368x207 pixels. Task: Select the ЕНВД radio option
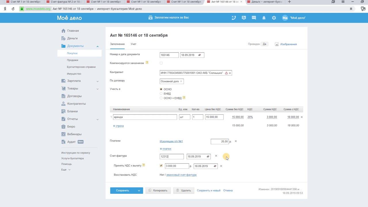tap(161, 93)
